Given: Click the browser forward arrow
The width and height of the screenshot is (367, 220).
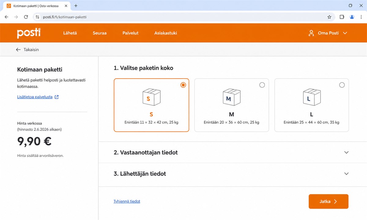Looking at the screenshot, I should [x=16, y=17].
